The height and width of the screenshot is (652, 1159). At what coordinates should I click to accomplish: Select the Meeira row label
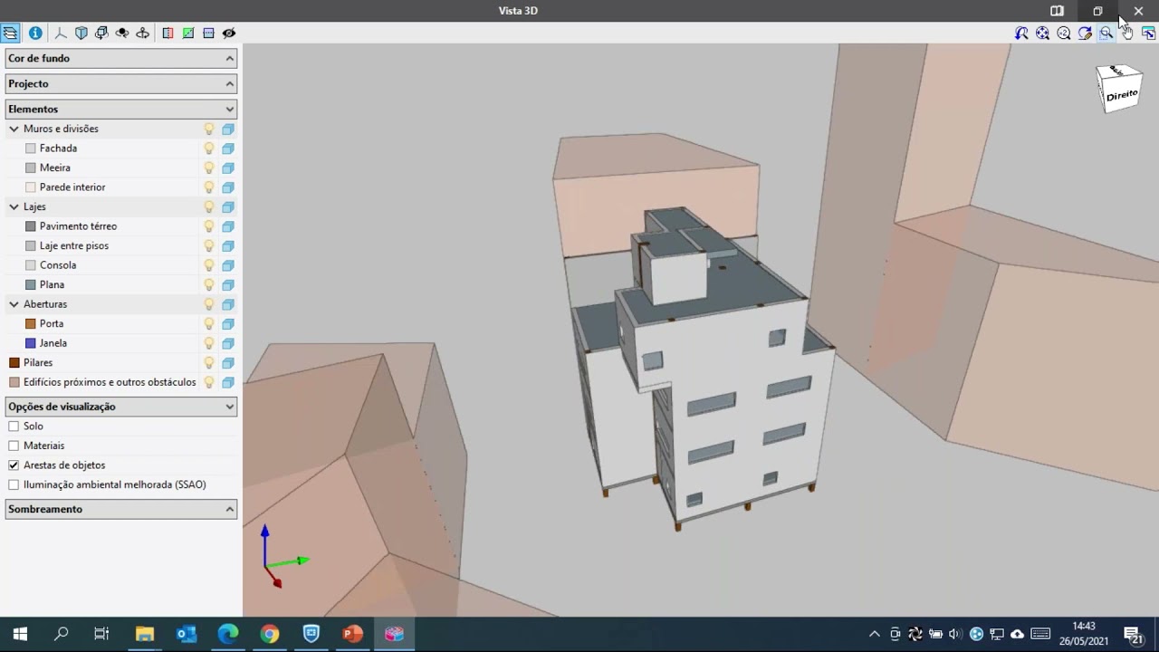[x=55, y=168]
